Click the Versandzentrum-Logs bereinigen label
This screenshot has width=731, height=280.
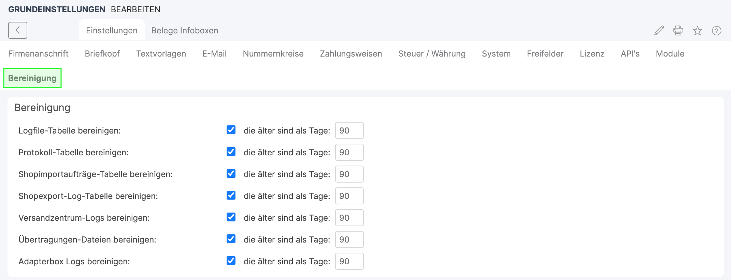coord(84,218)
